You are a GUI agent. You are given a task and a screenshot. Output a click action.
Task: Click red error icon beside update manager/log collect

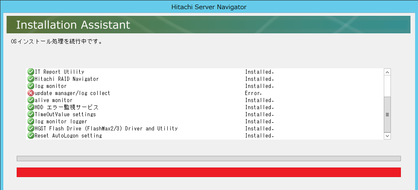pyautogui.click(x=31, y=93)
